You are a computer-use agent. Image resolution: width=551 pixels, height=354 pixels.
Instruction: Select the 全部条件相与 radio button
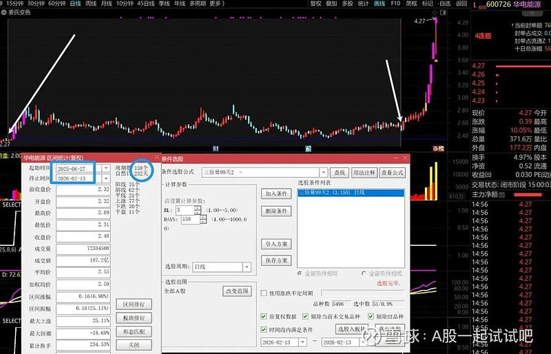(300, 273)
